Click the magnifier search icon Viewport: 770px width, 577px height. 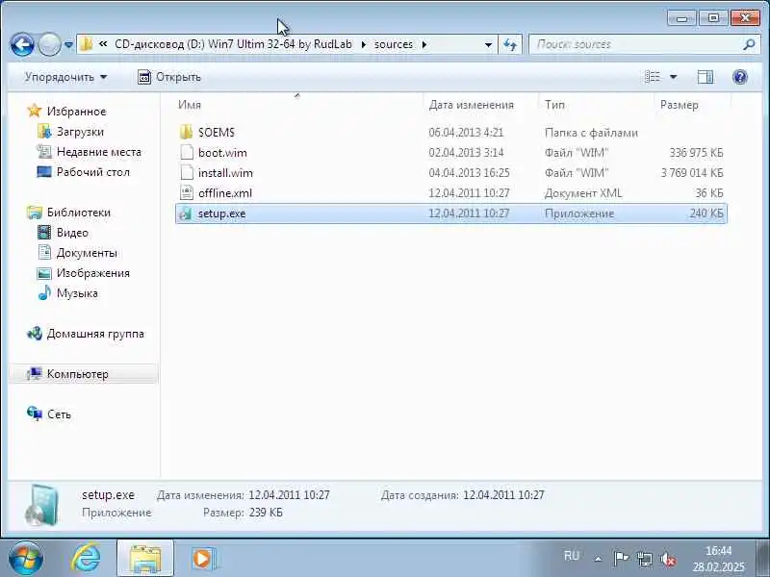pos(749,44)
